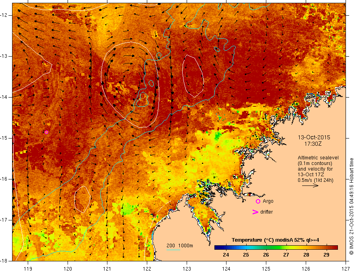Click the longitude axis label 121
Viewport: 354px width, 273px height.
pos(107,269)
